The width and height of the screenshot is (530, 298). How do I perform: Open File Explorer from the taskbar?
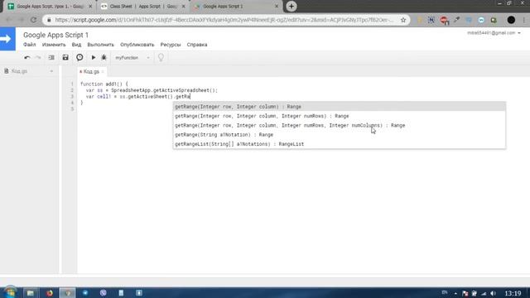click(x=31, y=293)
